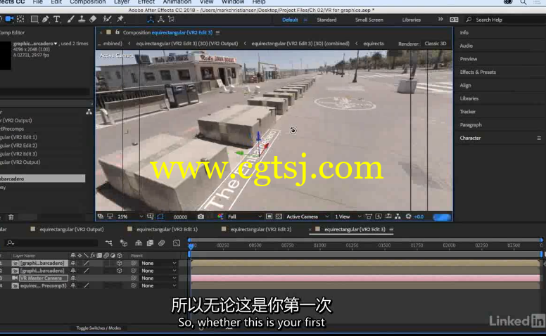Toggle quality switch on equirec Precomp3 layer

pos(87,285)
